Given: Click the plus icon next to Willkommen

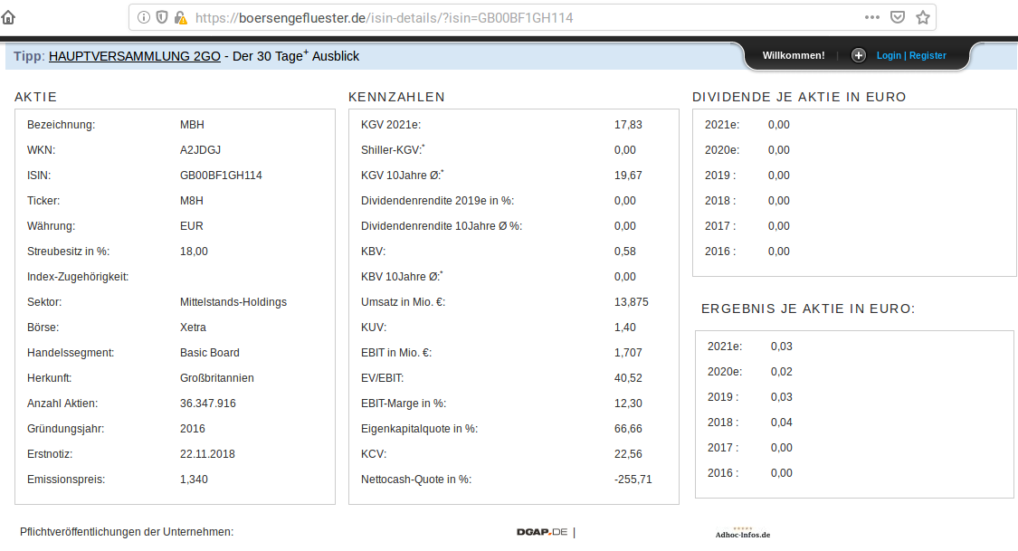Looking at the screenshot, I should [x=858, y=55].
